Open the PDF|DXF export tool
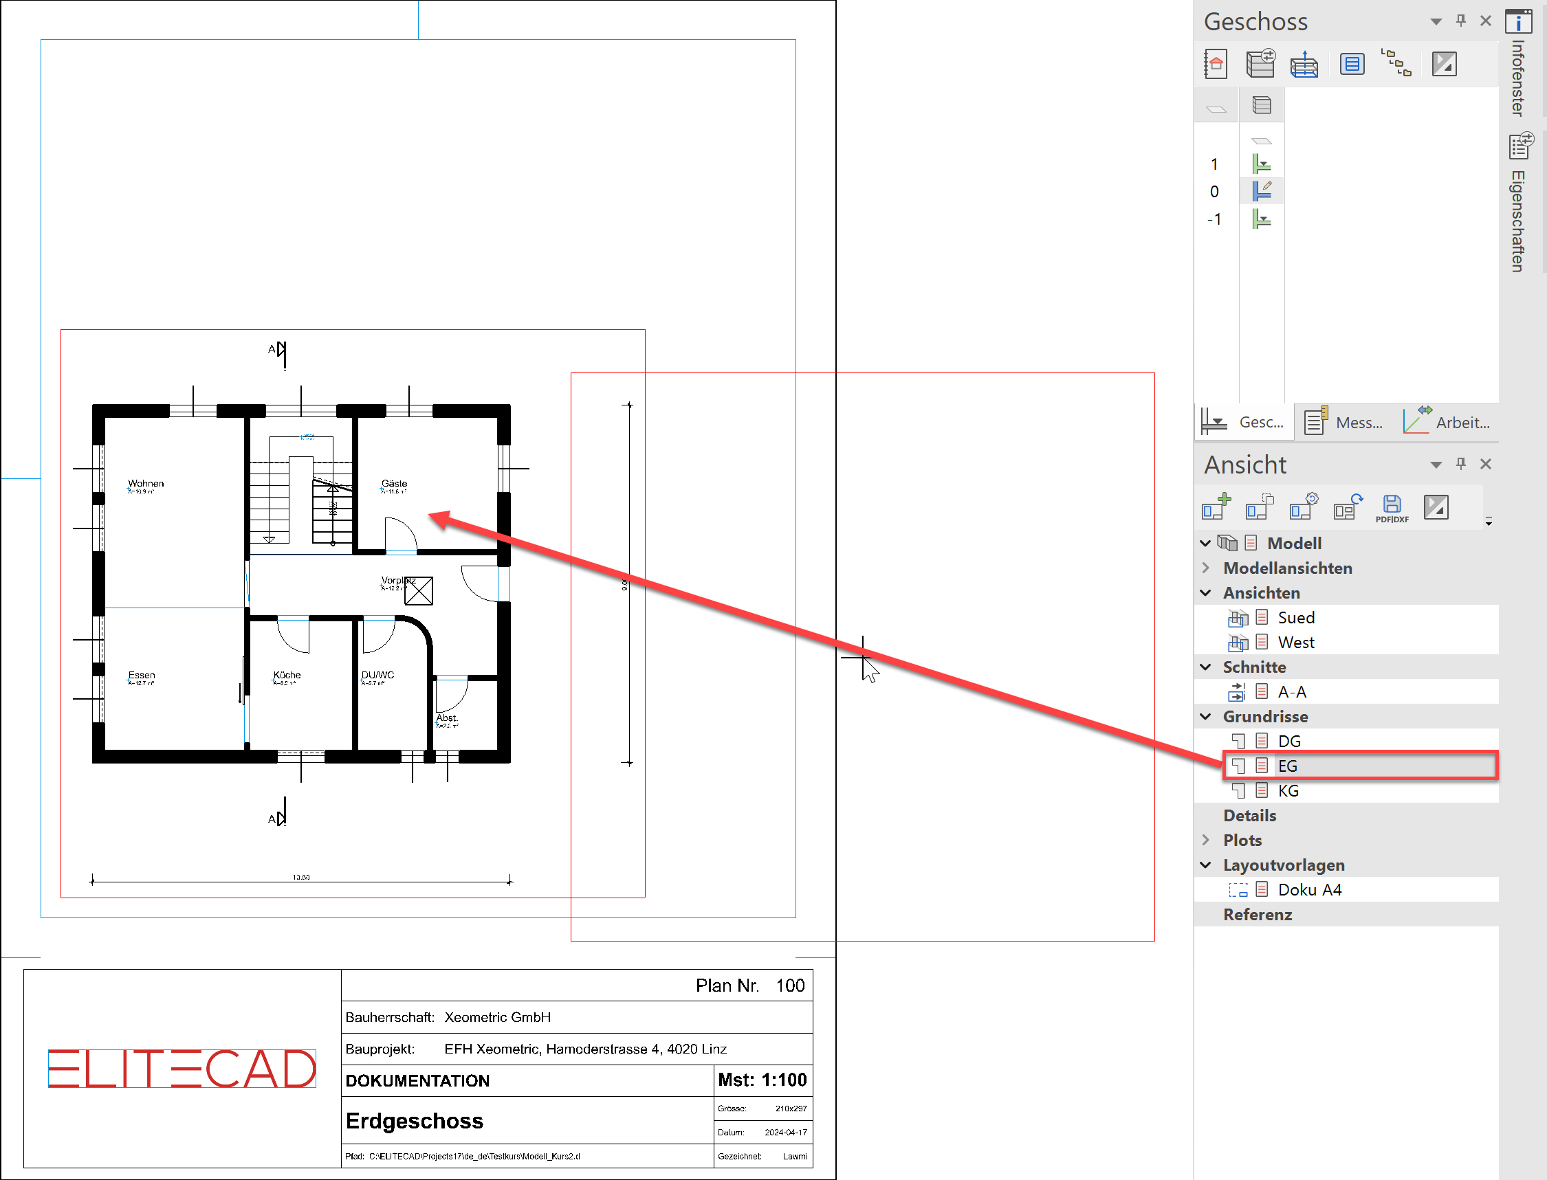Screen dimensions: 1547x1180 [1392, 507]
